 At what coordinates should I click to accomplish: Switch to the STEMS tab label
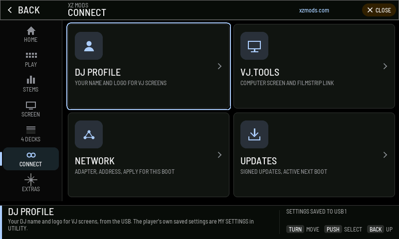click(x=31, y=90)
